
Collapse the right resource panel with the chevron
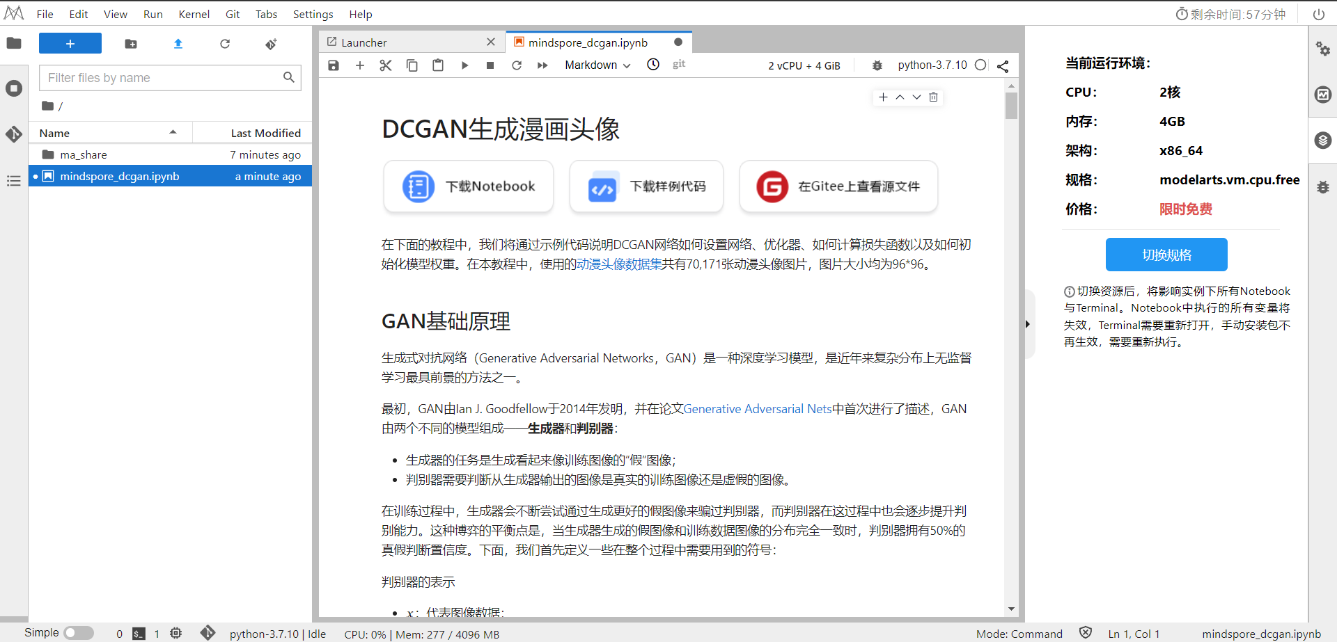pyautogui.click(x=1027, y=323)
